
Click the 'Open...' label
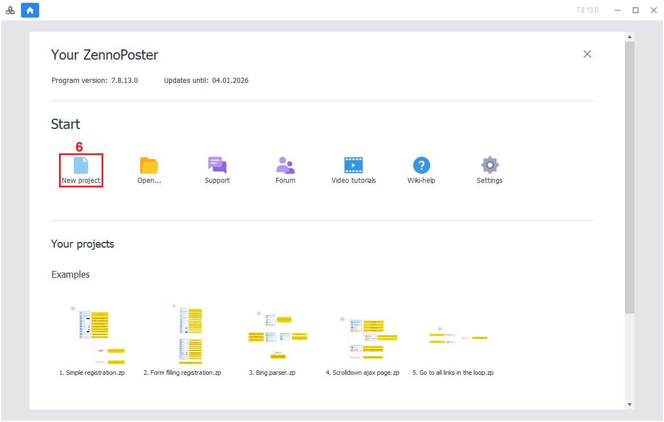[149, 181]
